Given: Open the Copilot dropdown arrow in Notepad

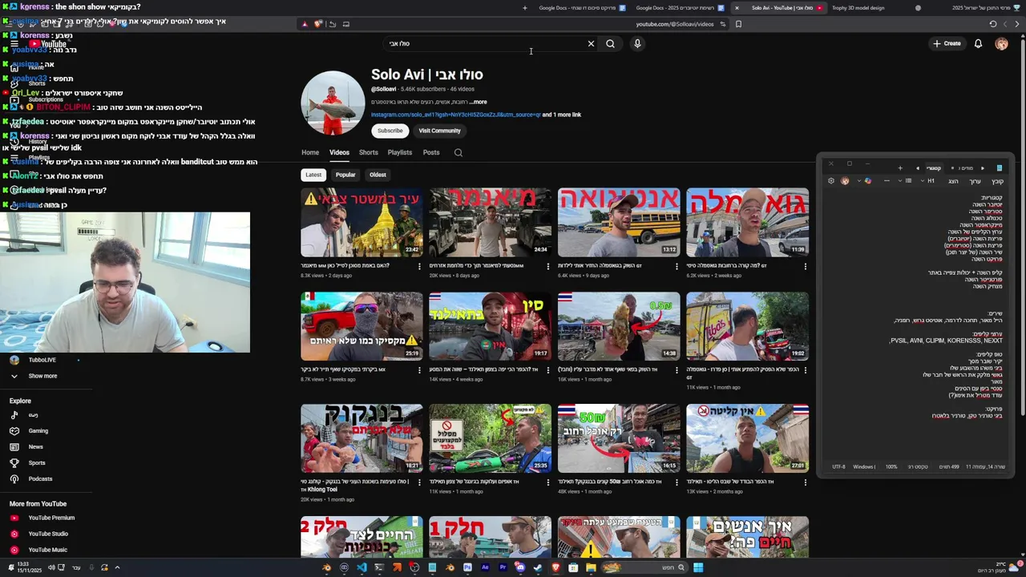Looking at the screenshot, I should 859,181.
